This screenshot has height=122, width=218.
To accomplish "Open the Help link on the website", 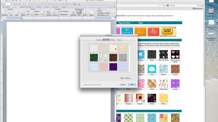I will coord(140,23).
